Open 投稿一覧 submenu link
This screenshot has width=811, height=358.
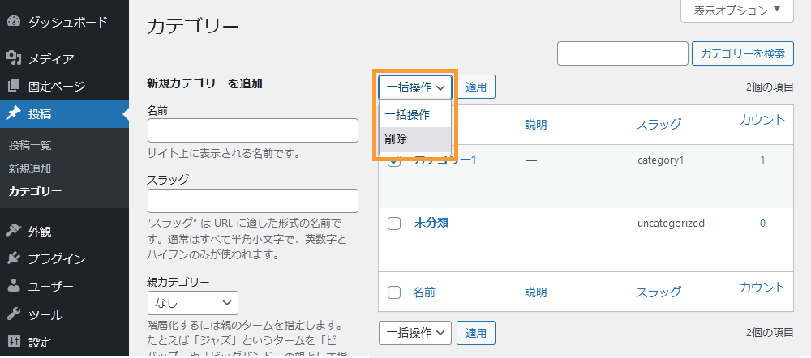pyautogui.click(x=30, y=145)
